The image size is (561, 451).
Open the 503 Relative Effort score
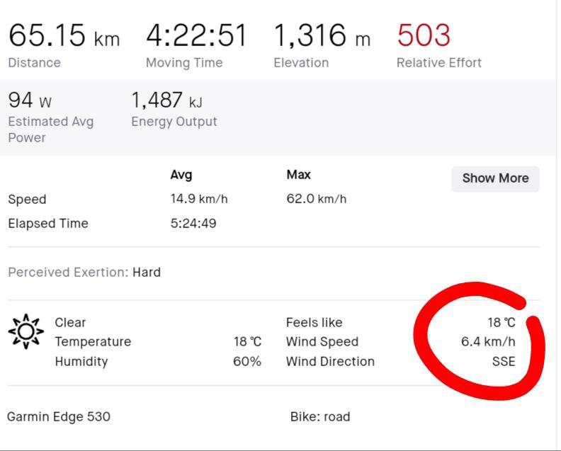(424, 35)
